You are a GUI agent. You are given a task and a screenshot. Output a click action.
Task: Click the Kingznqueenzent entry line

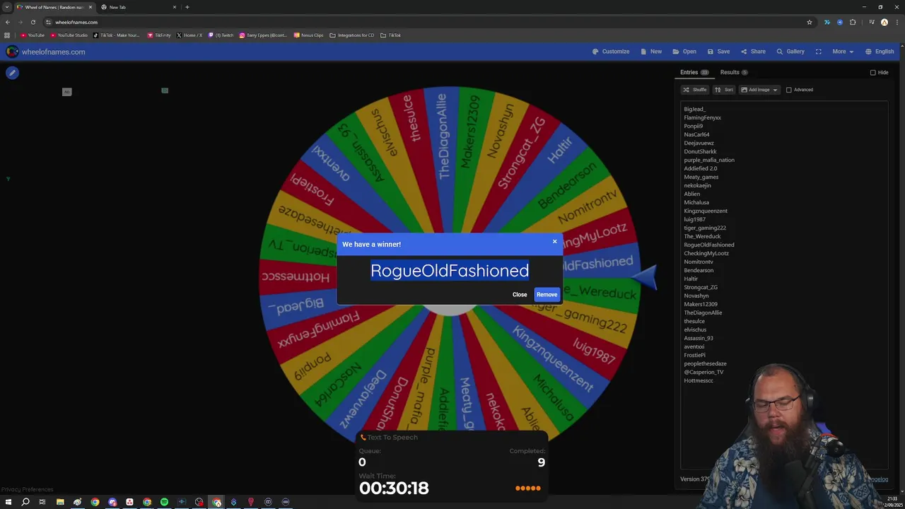point(706,211)
